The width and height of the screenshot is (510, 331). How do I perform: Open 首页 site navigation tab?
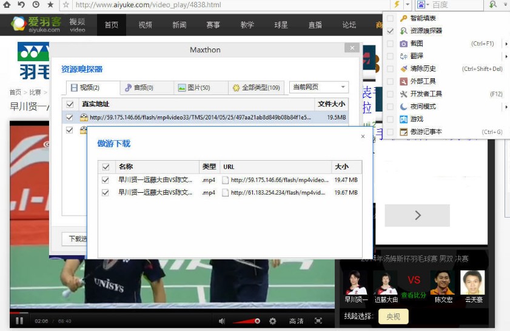coord(112,25)
